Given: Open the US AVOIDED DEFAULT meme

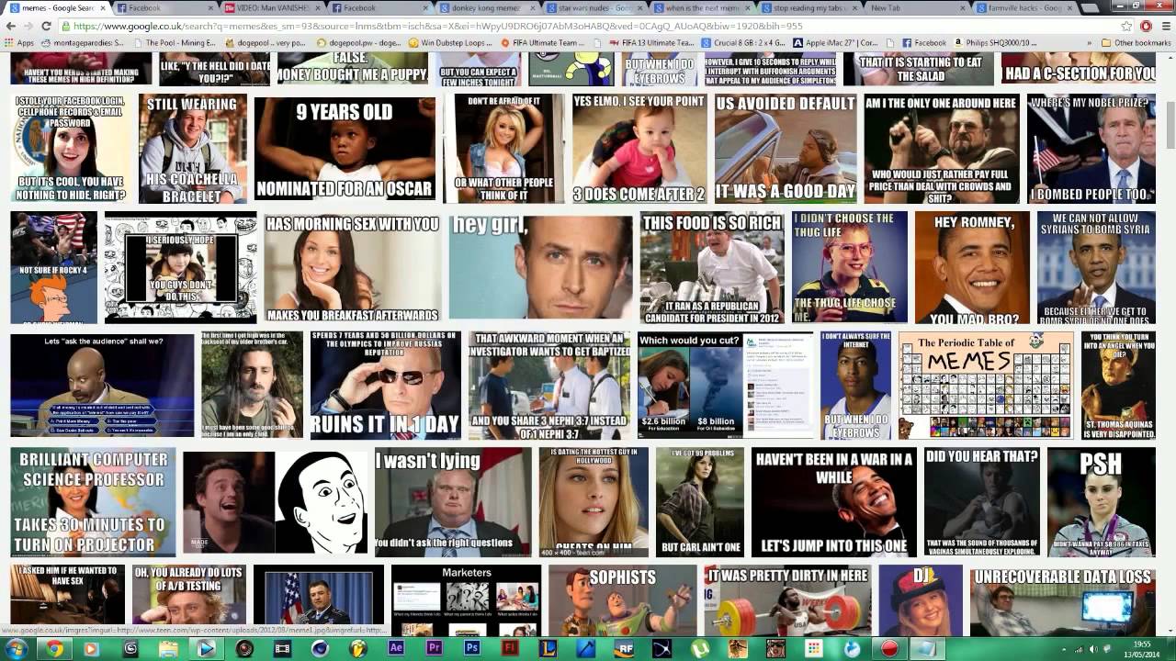Looking at the screenshot, I should click(x=786, y=148).
